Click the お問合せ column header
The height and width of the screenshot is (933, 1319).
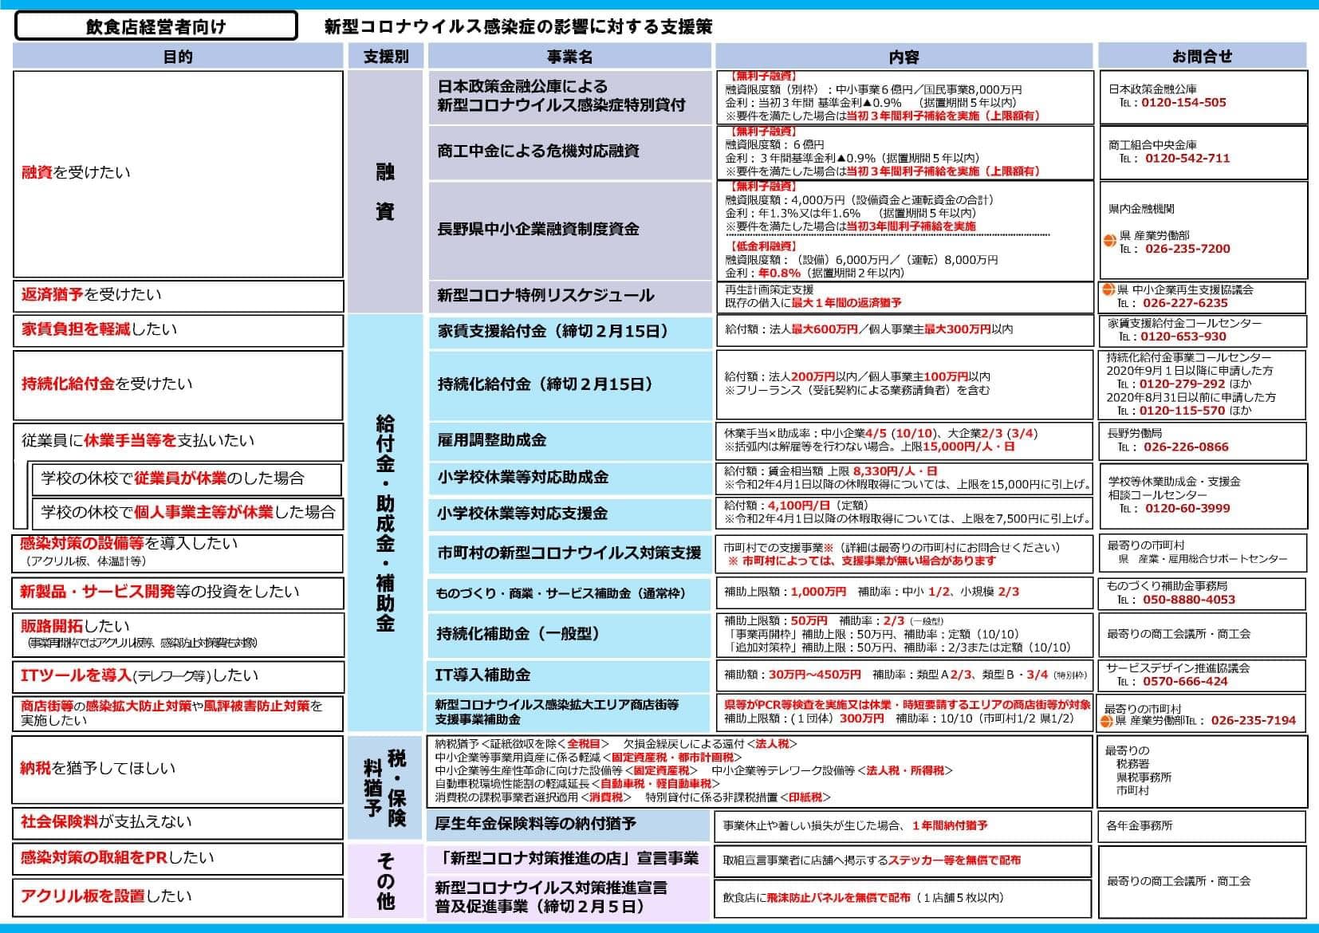(x=1203, y=56)
